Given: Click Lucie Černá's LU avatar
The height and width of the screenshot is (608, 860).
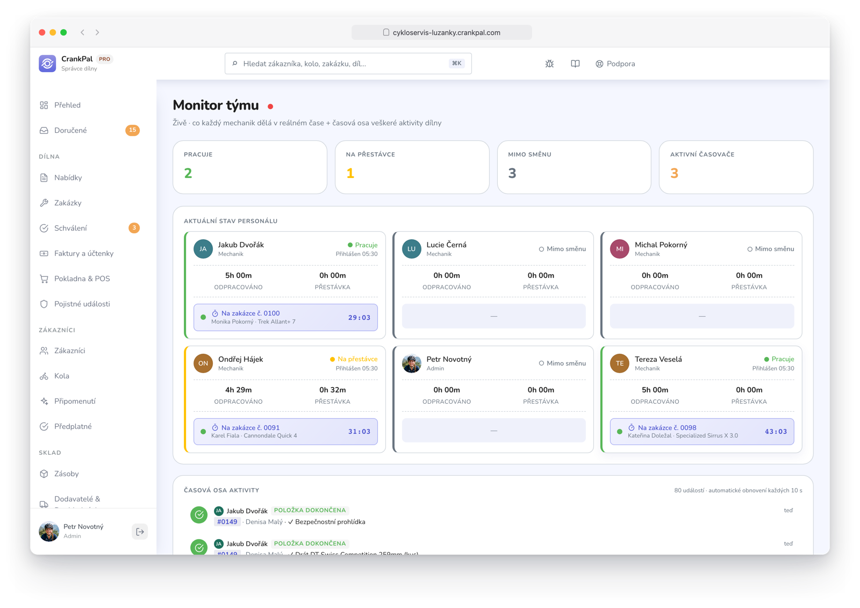Looking at the screenshot, I should coord(412,249).
